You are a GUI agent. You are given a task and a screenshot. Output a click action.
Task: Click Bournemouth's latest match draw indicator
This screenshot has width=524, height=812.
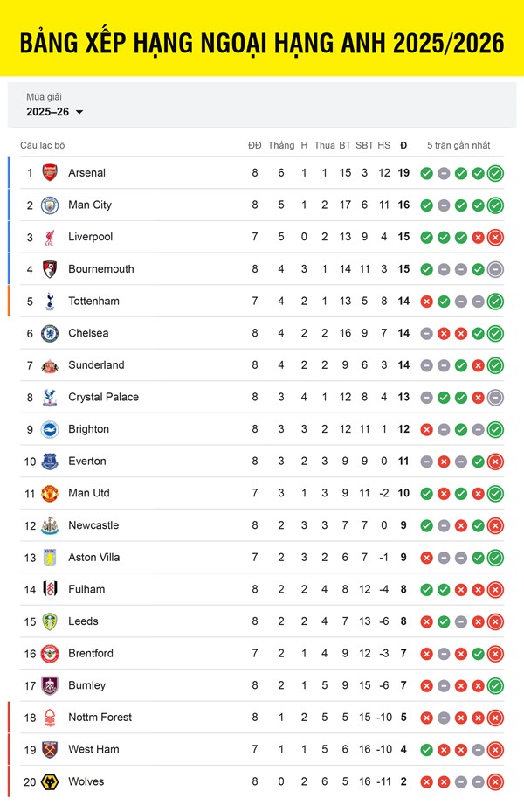pos(495,269)
